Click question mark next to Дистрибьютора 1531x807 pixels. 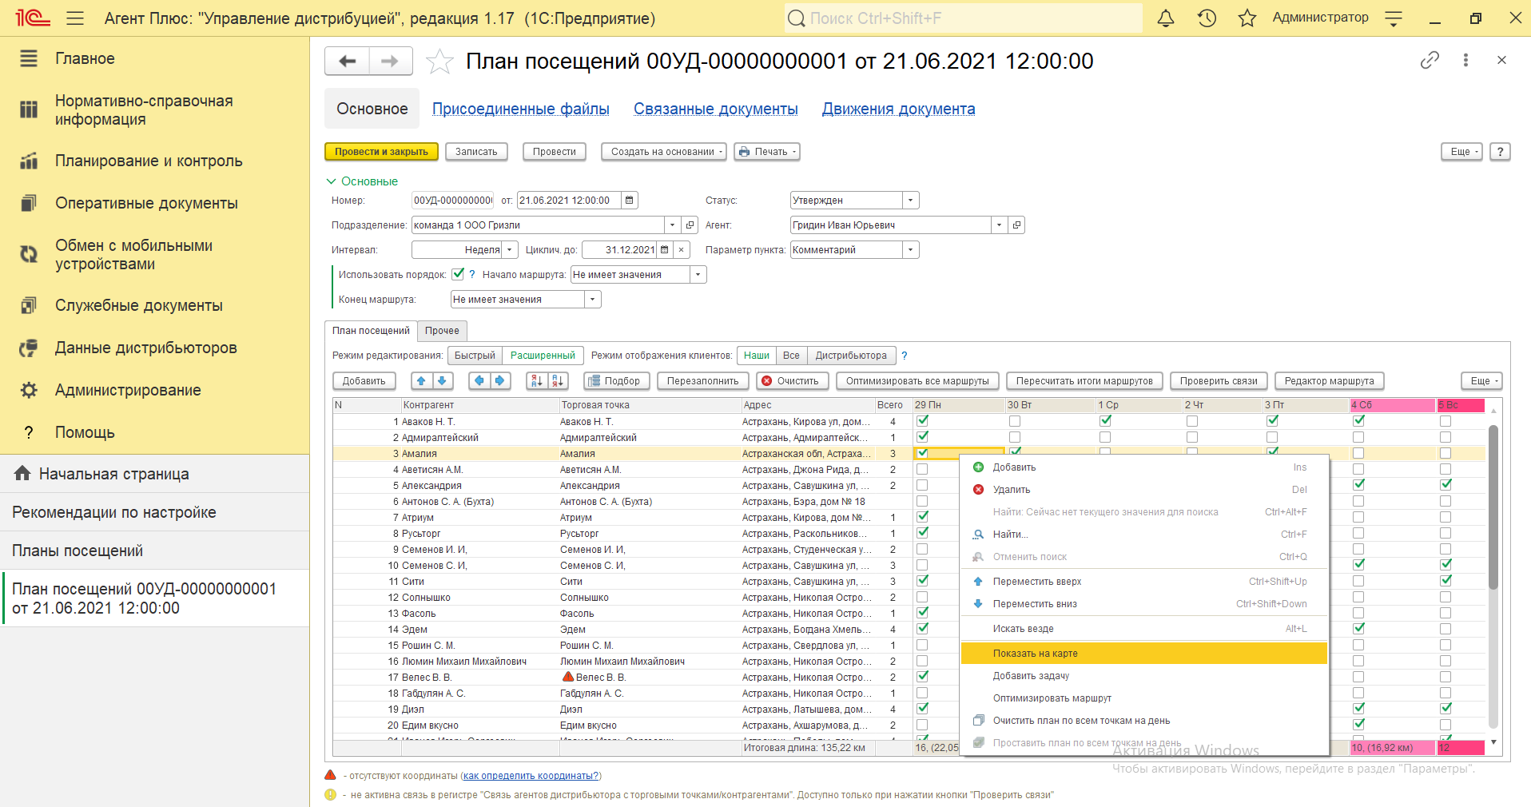coord(905,356)
